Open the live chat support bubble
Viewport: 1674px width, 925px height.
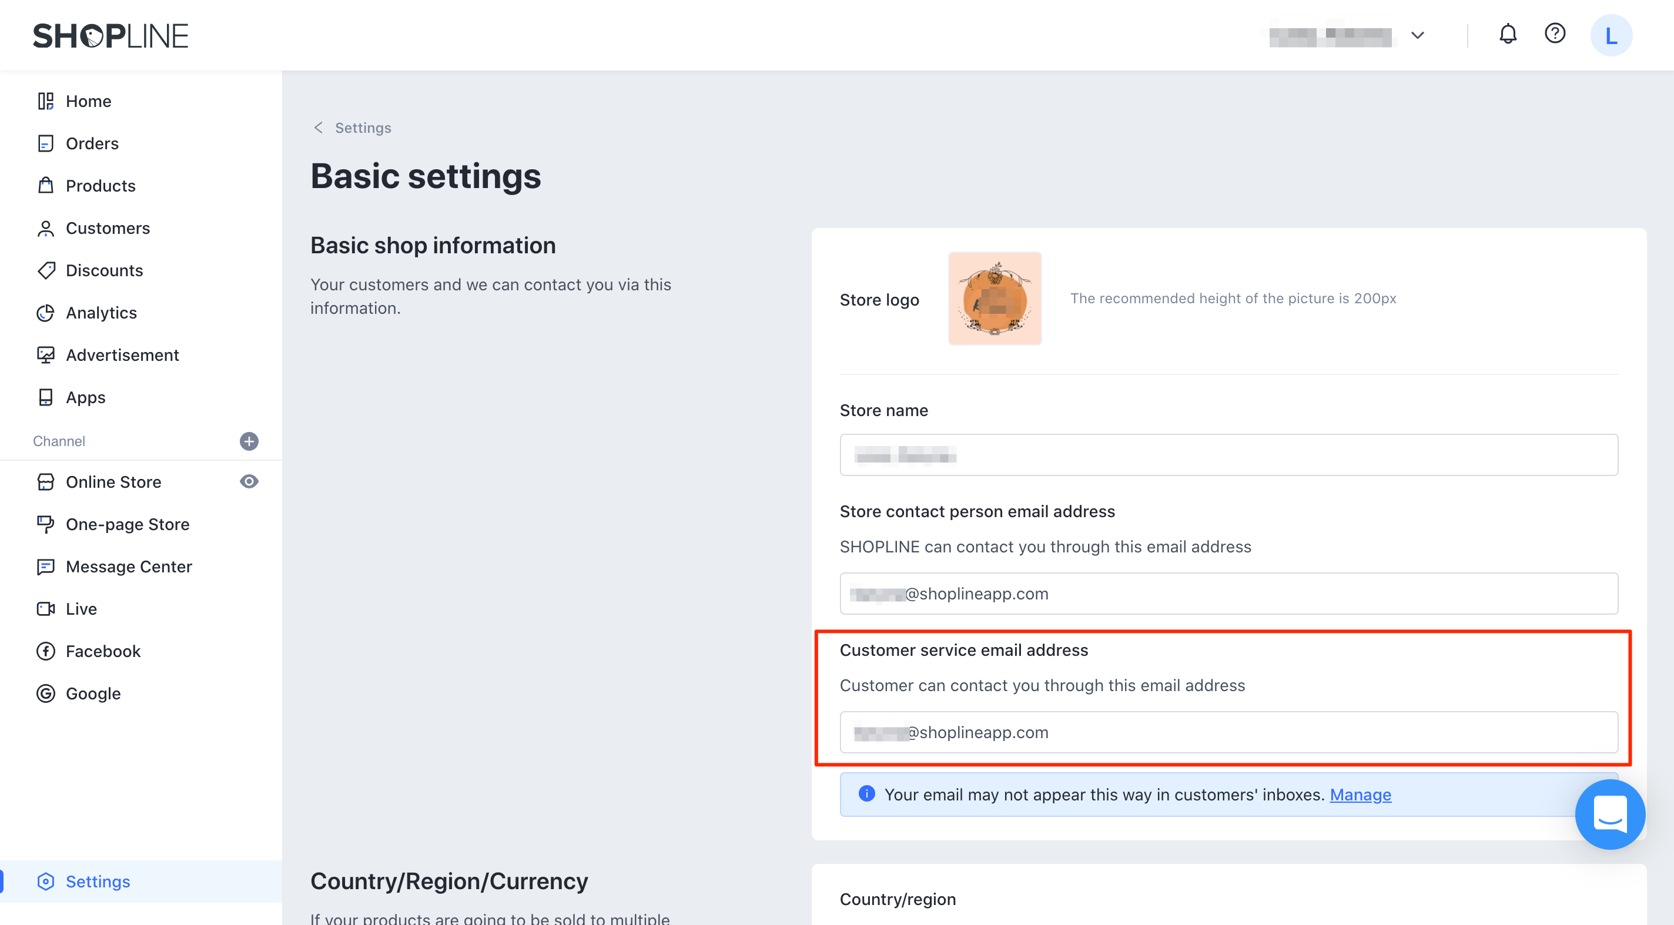1610,814
